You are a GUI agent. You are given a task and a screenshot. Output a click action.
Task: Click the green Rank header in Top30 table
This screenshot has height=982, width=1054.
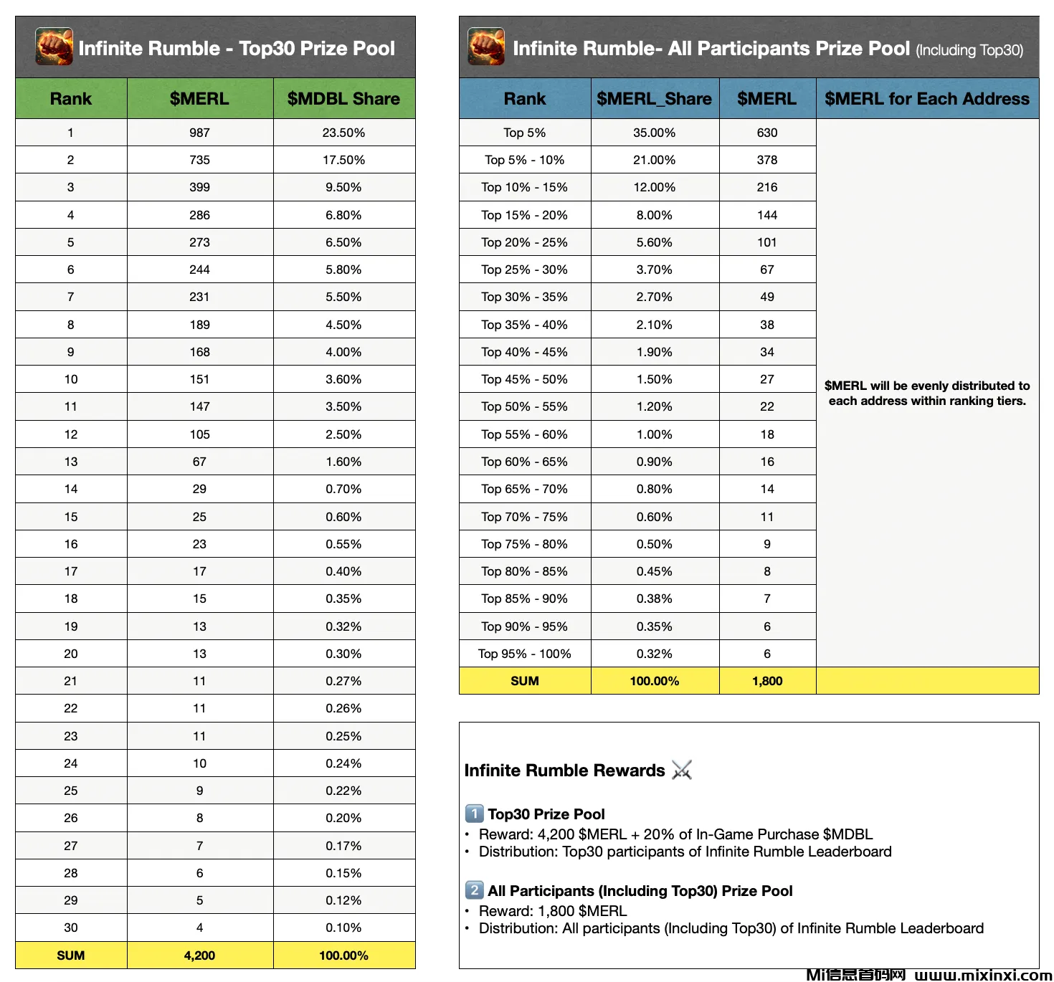(x=70, y=99)
